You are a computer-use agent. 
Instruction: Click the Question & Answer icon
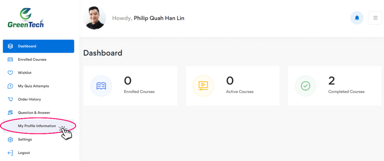[x=10, y=113]
